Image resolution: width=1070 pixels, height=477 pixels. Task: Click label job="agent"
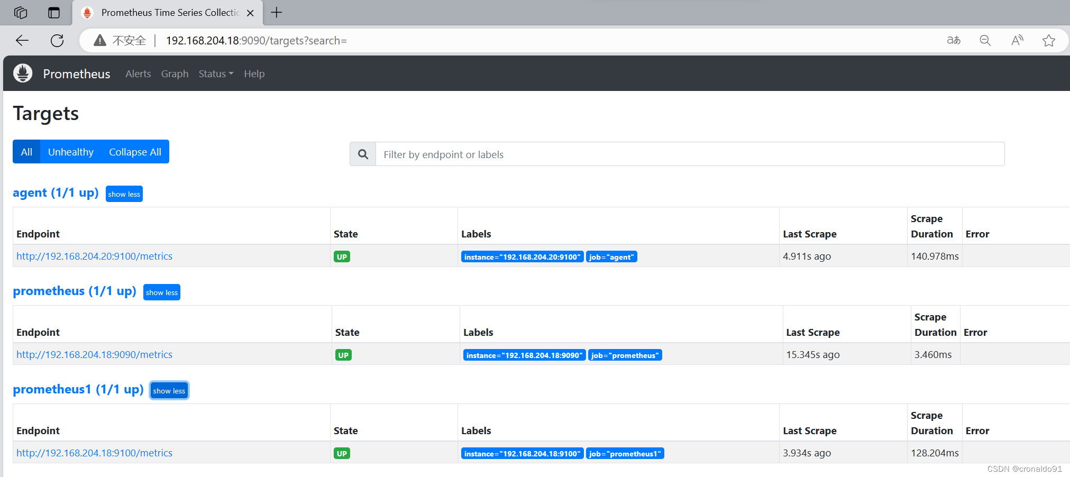pyautogui.click(x=611, y=257)
